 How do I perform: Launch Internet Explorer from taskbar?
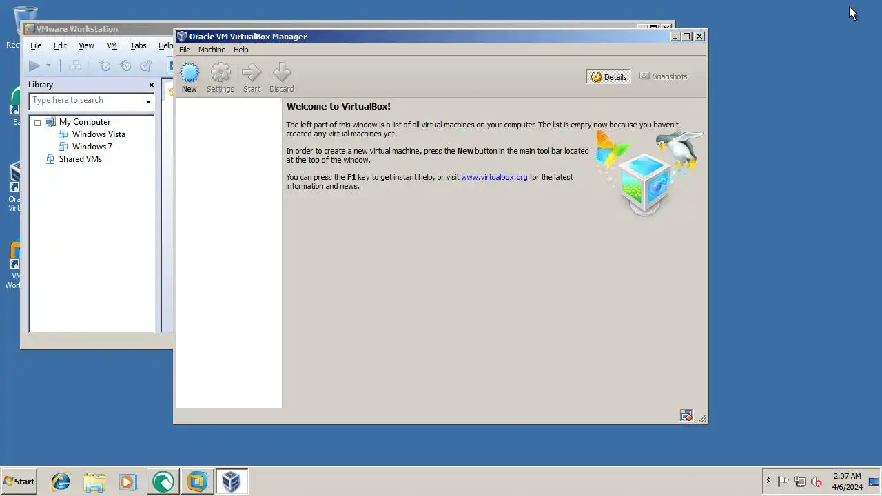61,482
